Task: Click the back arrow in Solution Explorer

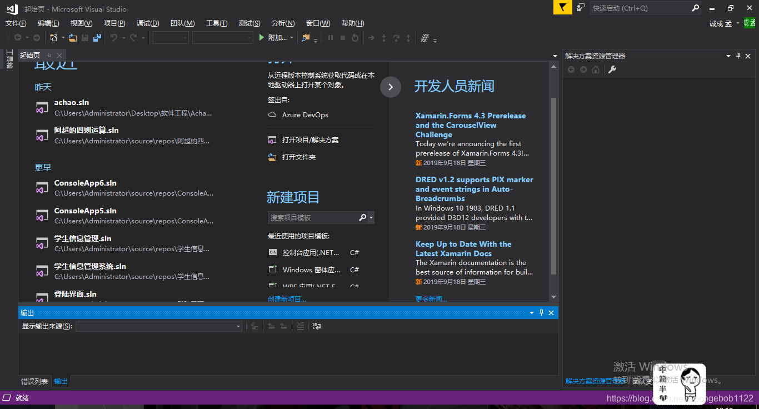Action: 571,69
